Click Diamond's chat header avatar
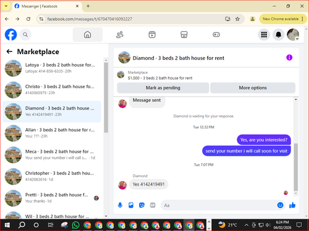The height and width of the screenshot is (231, 309). click(x=124, y=57)
